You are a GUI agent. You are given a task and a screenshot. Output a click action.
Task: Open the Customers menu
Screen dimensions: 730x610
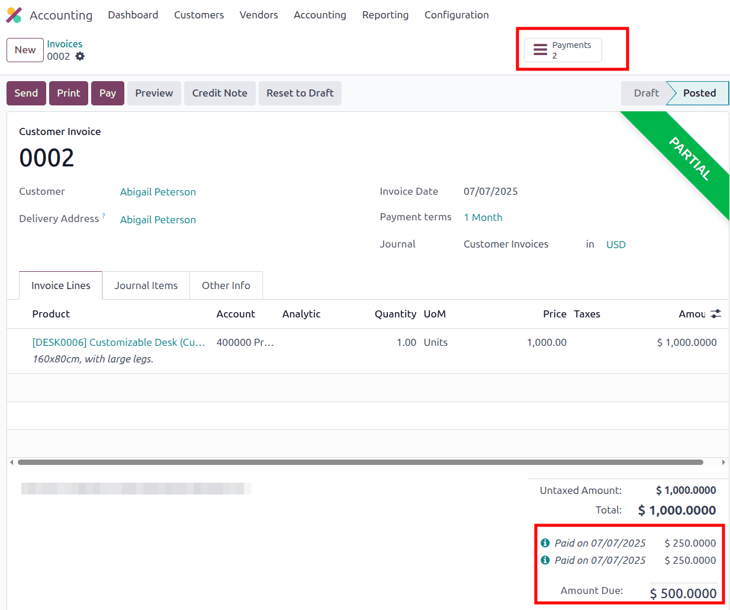point(199,15)
